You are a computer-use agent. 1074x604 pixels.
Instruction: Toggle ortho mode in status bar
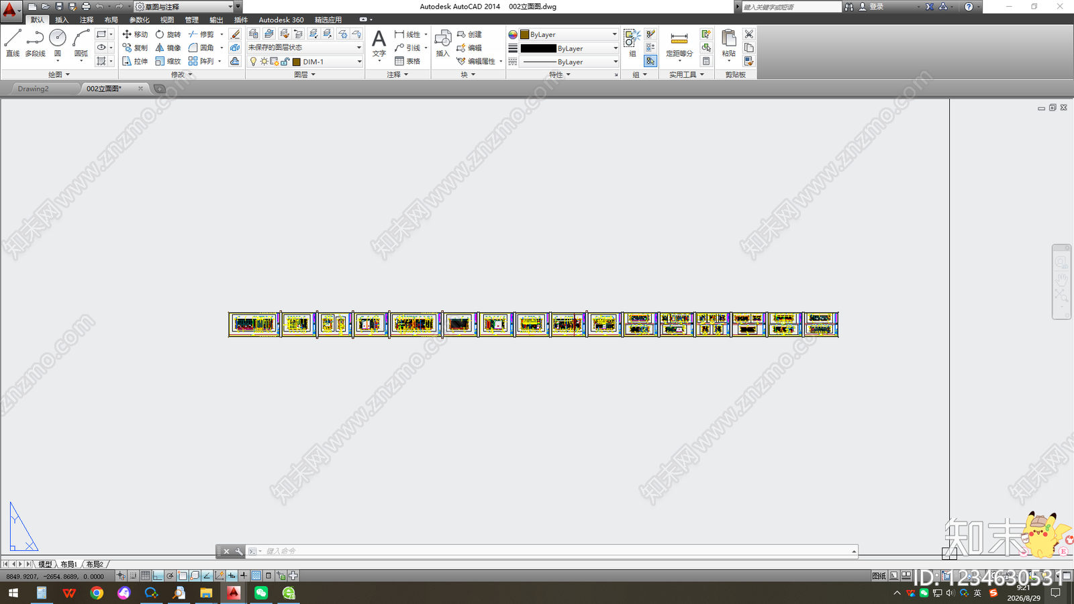(158, 576)
